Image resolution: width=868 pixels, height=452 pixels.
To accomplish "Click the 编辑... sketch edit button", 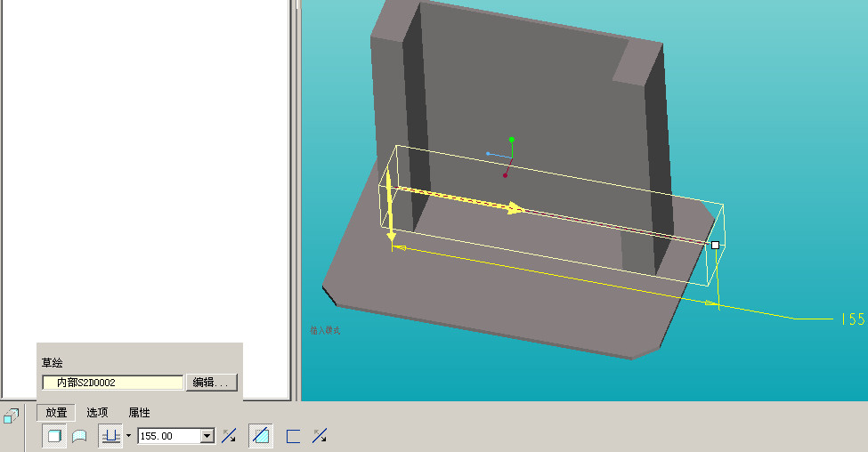I will click(212, 383).
